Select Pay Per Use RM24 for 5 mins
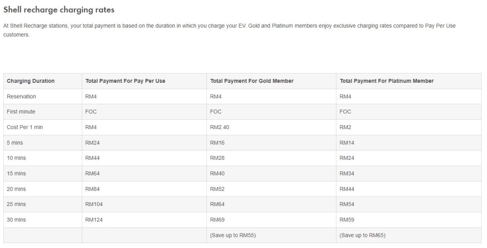Viewport: 487px width, 248px height. point(93,143)
